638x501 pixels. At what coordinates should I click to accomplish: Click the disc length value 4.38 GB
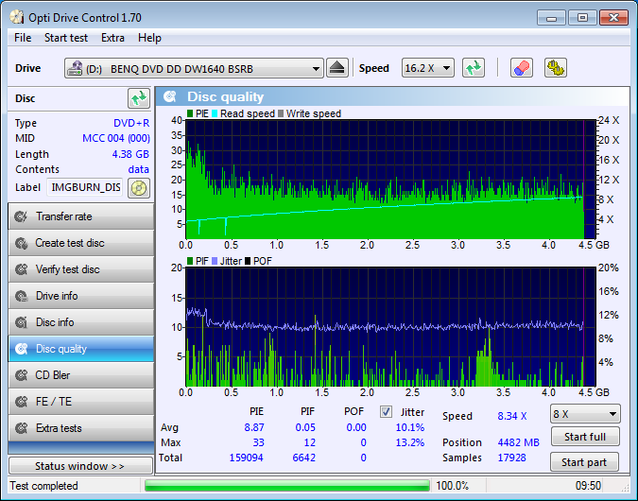[x=130, y=154]
